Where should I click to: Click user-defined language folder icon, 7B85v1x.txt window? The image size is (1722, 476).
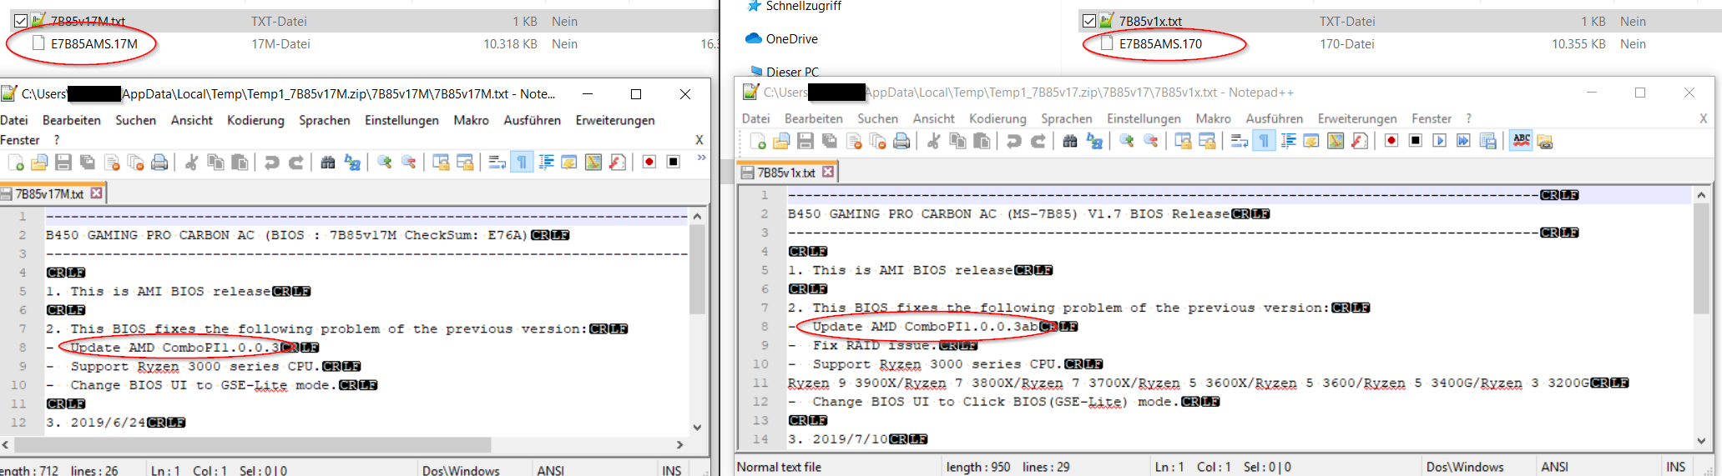click(x=1545, y=142)
